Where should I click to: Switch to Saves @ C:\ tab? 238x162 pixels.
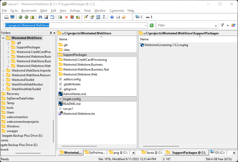(152, 153)
